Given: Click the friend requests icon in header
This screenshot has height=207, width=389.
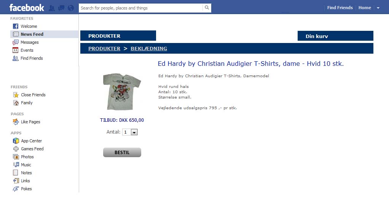Looking at the screenshot, I should [x=52, y=8].
